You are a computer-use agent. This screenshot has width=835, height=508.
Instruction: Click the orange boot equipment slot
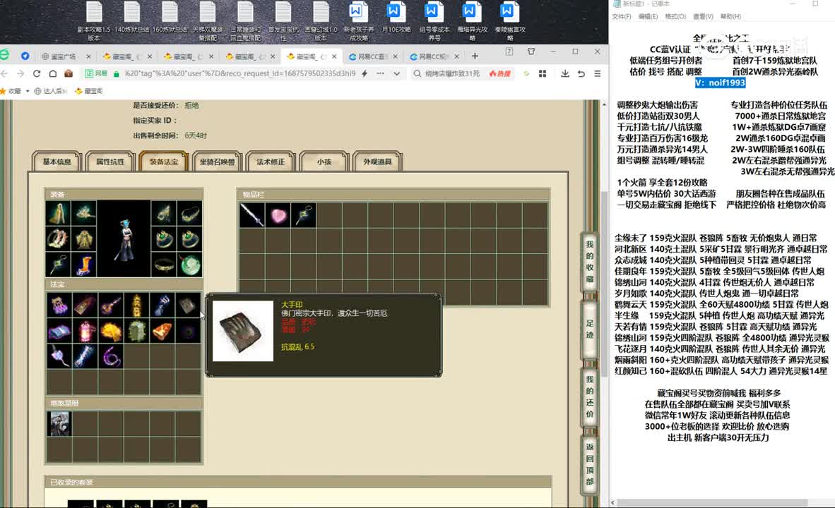click(x=83, y=264)
